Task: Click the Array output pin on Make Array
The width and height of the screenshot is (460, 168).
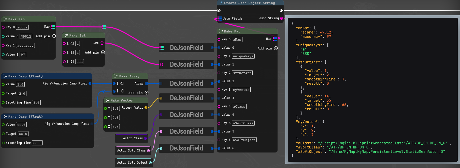Action: click(x=146, y=83)
